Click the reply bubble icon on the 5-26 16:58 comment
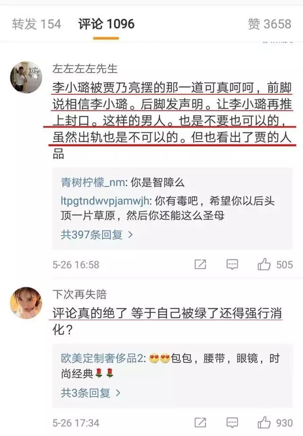The width and height of the screenshot is (303, 436). click(232, 265)
